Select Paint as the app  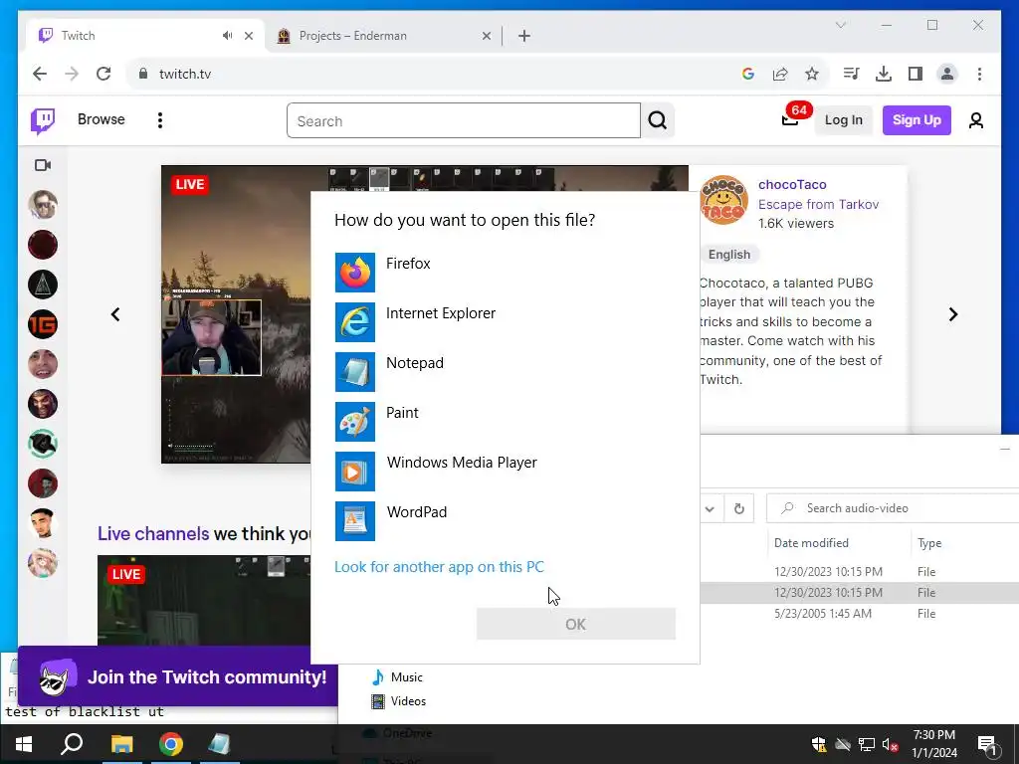[505, 422]
